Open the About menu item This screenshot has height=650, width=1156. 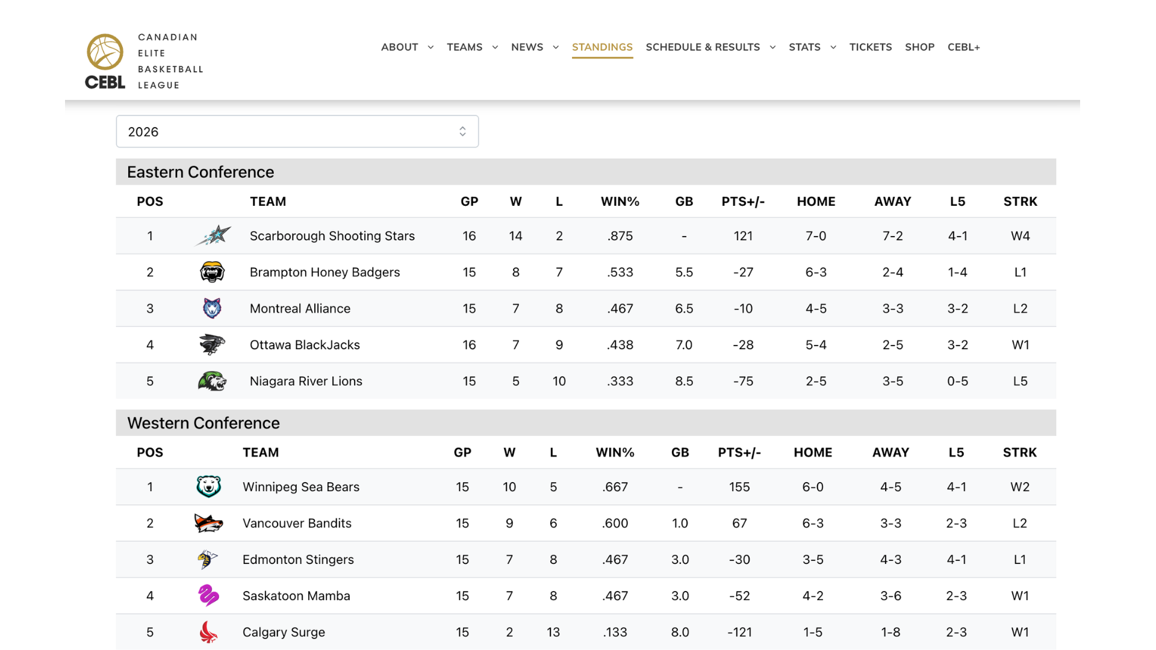click(x=399, y=47)
